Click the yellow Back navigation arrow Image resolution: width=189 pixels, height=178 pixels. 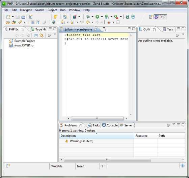[88, 22]
